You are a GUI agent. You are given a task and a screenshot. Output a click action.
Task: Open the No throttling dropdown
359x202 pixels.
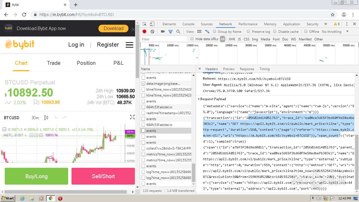click(x=335, y=32)
